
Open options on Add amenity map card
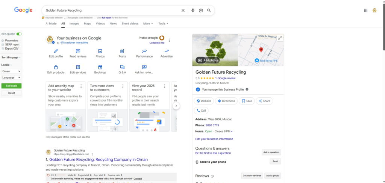(x=81, y=86)
